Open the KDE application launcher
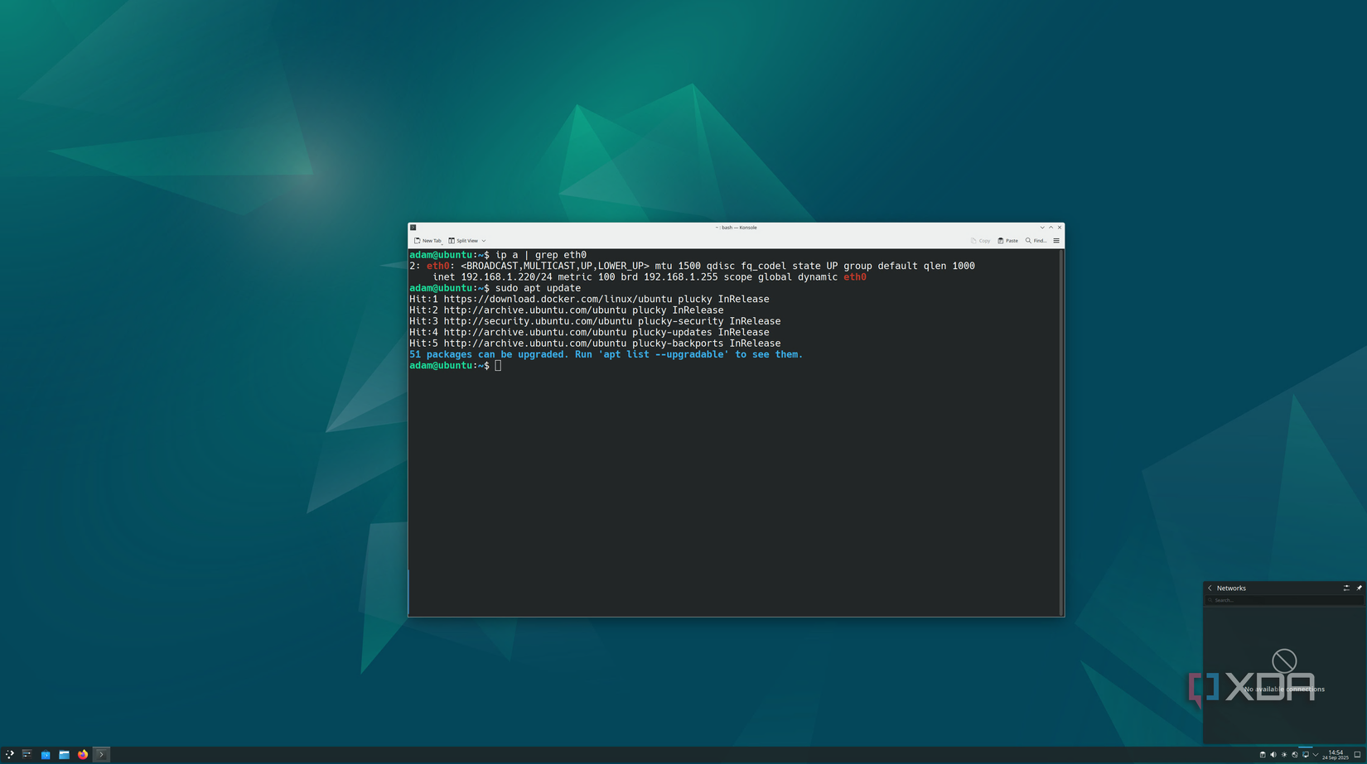Viewport: 1367px width, 764px height. coord(11,754)
